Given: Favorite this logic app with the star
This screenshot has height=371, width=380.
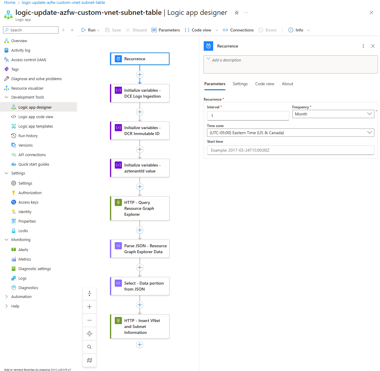Looking at the screenshot, I should coord(237,12).
